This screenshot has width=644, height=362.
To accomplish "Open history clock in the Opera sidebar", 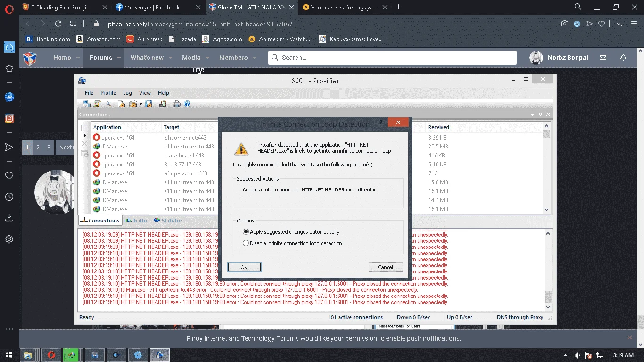I will 9,197.
